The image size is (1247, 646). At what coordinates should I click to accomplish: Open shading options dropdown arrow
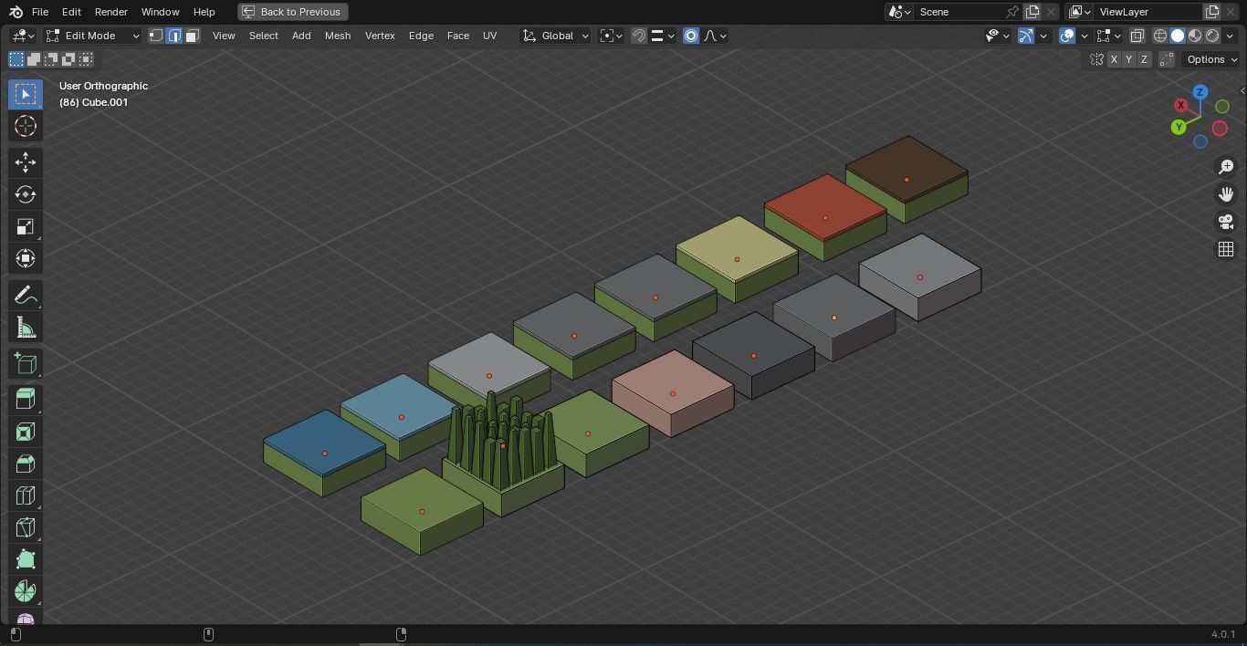click(x=1229, y=36)
